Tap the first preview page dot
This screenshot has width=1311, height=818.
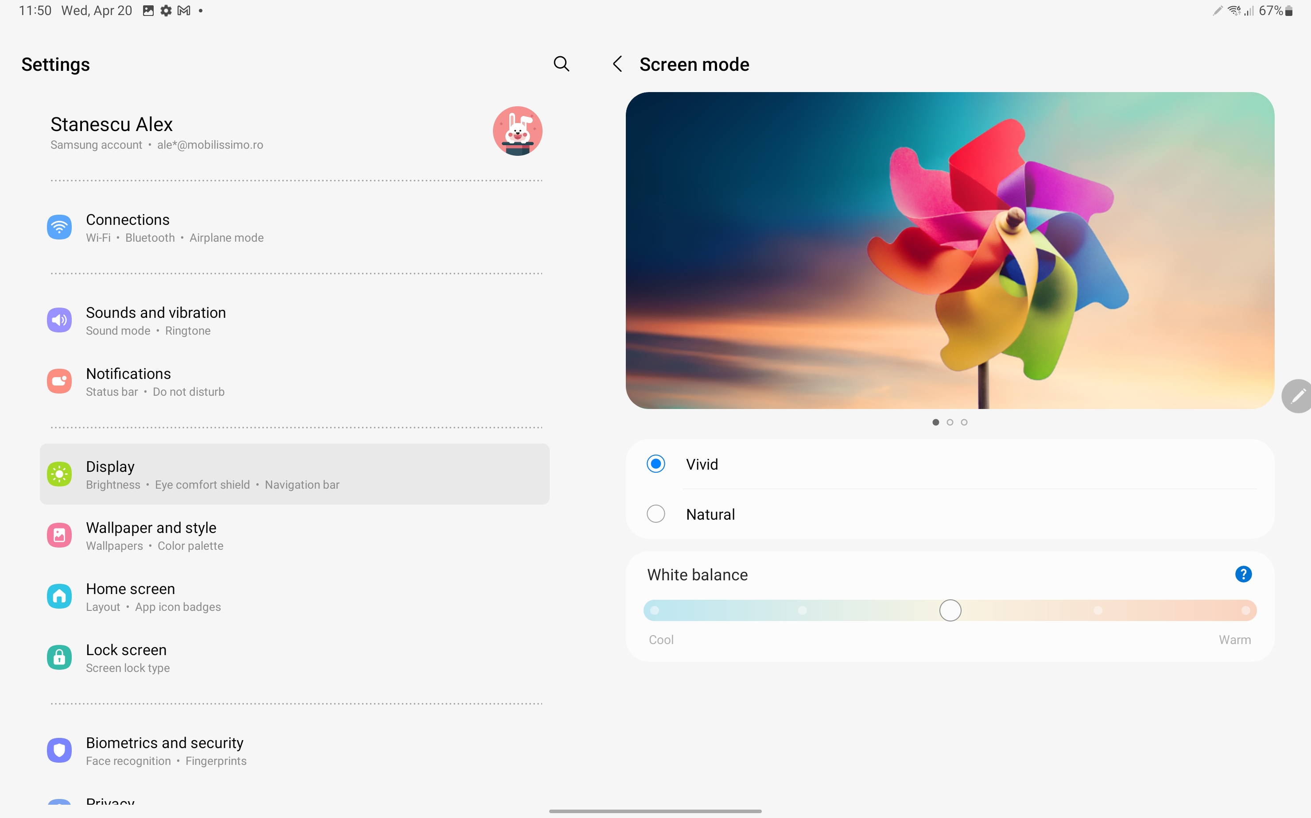click(x=936, y=422)
